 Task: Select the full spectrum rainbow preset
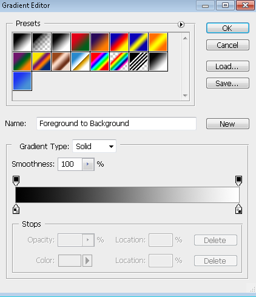click(99, 61)
